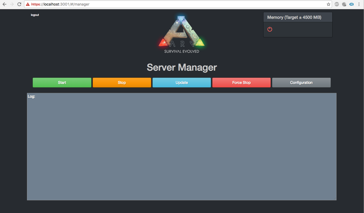Screen dimensions: 364x213
Task: Open the Chrome three-dot menu
Action: point(359,4)
